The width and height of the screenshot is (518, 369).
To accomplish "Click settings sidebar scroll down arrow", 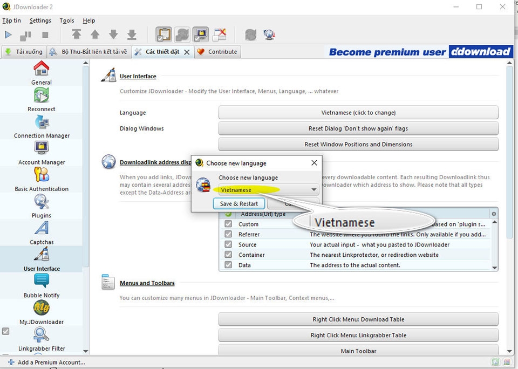I will [x=86, y=351].
